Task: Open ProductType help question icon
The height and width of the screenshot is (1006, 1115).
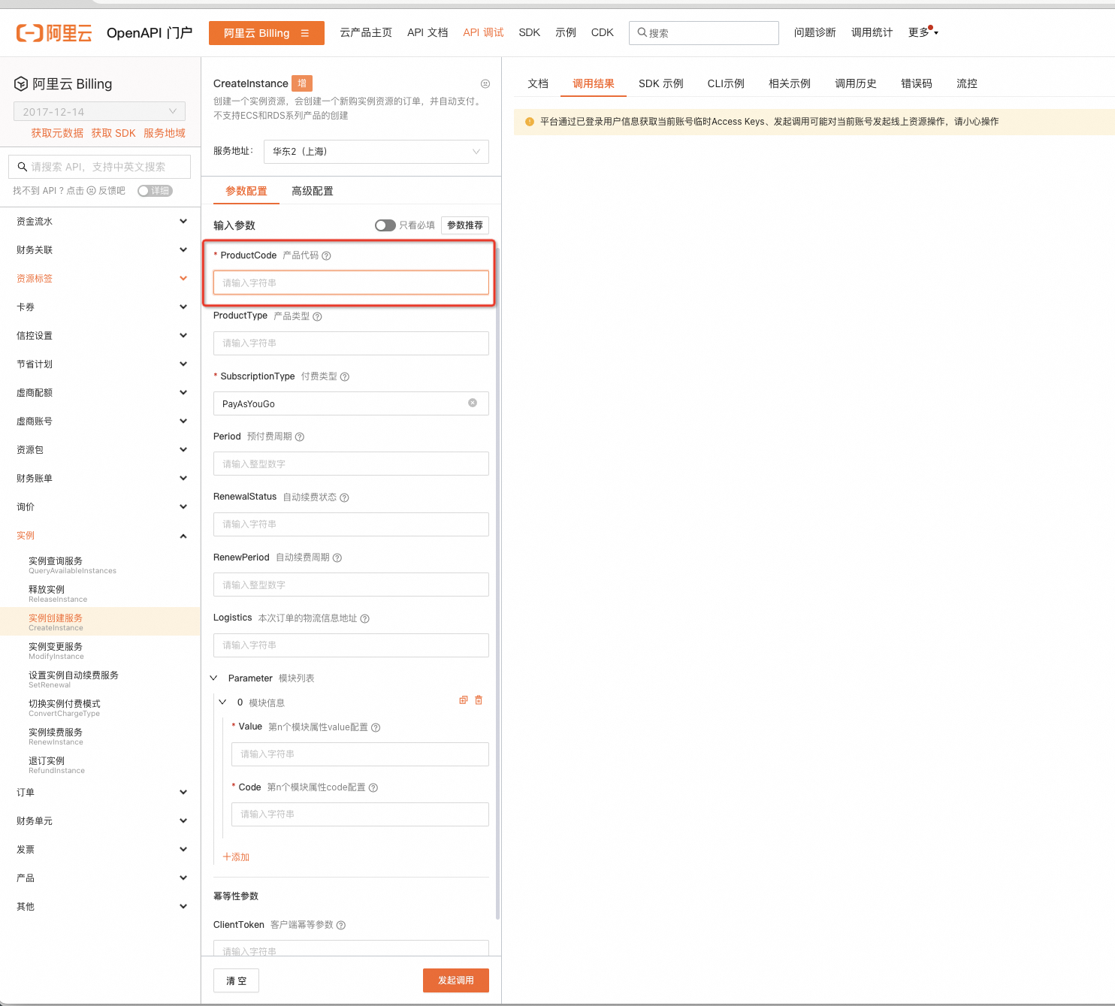Action: tap(317, 316)
